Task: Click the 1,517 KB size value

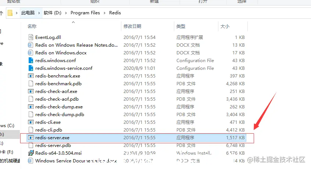Action: coord(235,138)
